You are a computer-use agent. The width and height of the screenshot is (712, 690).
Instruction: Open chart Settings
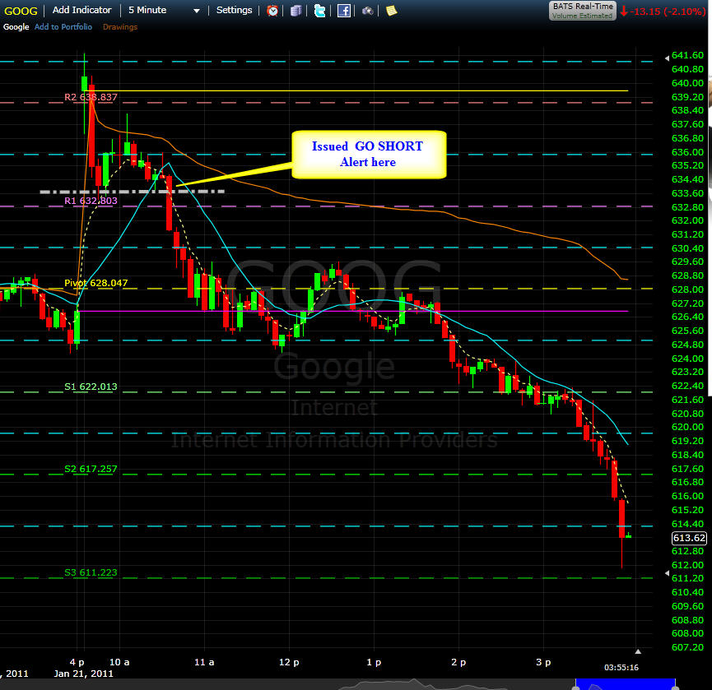coord(234,10)
